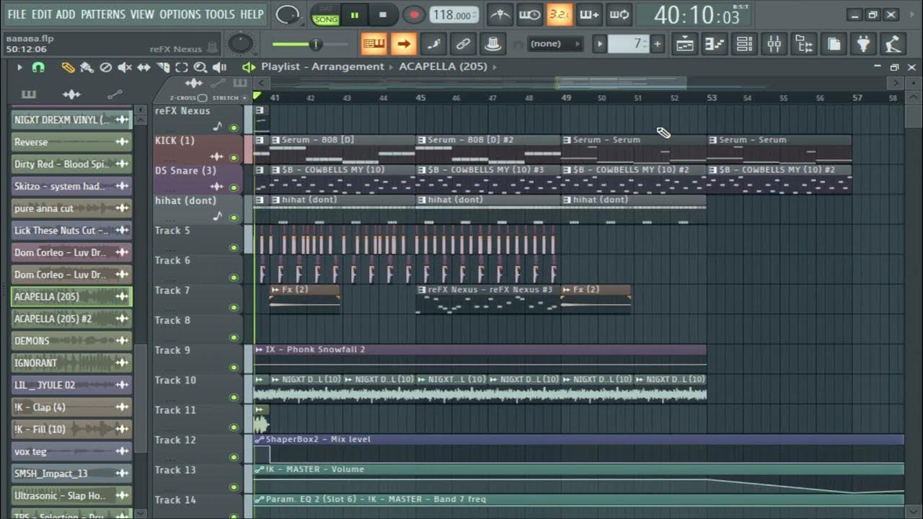Screen dimensions: 923x519
Task: Open the Piano roll from the toolbar
Action: click(714, 43)
